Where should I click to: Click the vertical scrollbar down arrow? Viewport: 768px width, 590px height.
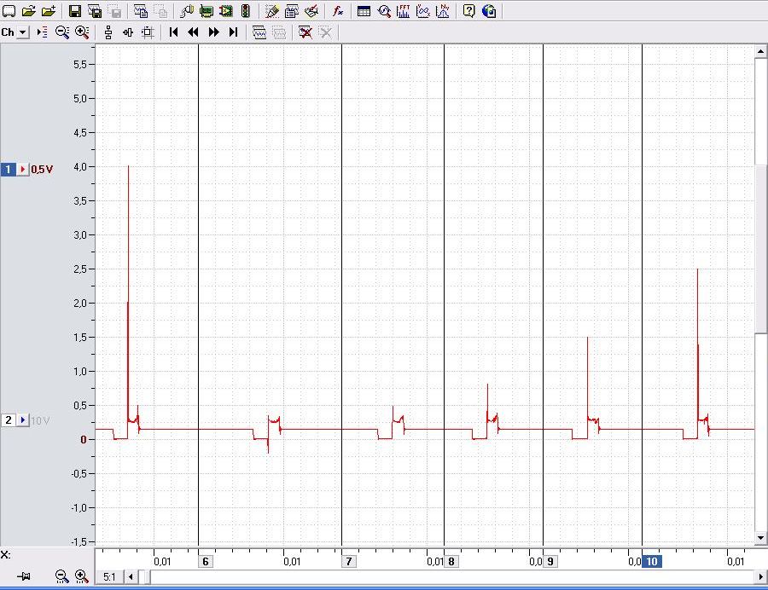[760, 538]
